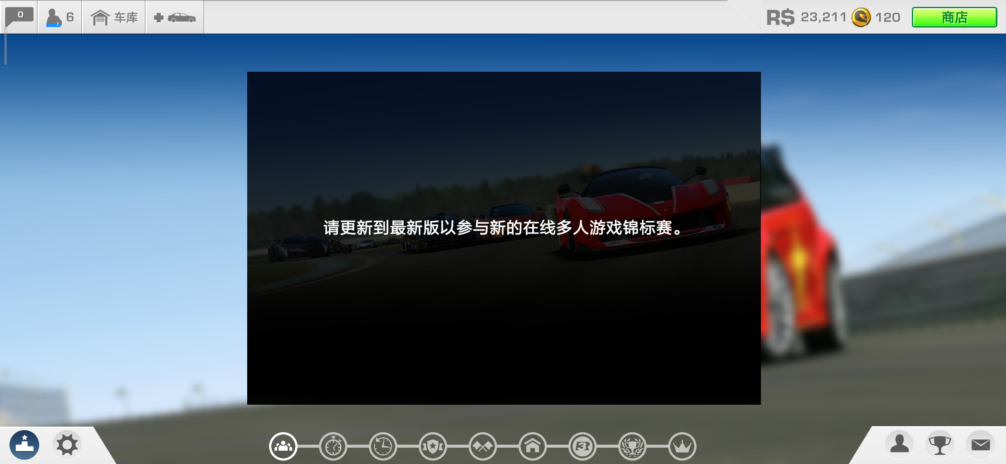Open the player profile silhouette icon
Viewport: 1006px width, 464px height.
[899, 445]
